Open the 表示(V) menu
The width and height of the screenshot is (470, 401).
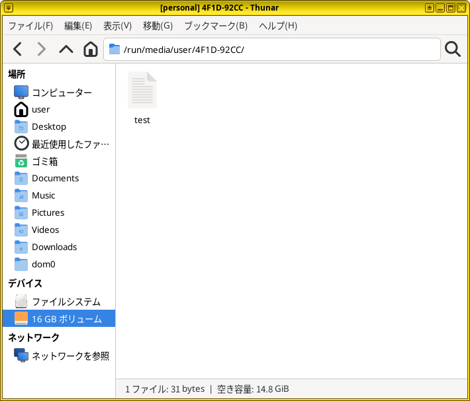[x=117, y=26]
